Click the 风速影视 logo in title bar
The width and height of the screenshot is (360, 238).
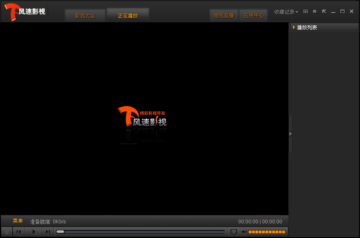point(25,12)
